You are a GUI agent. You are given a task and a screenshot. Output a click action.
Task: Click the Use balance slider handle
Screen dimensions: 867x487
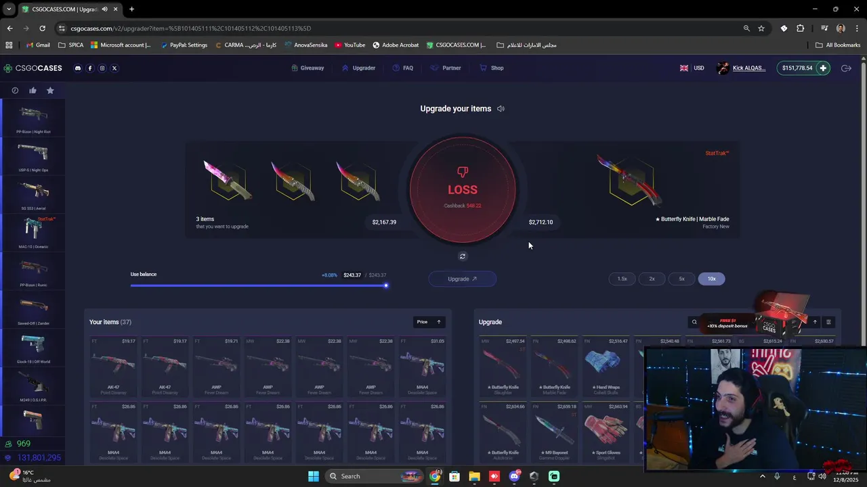pos(386,285)
